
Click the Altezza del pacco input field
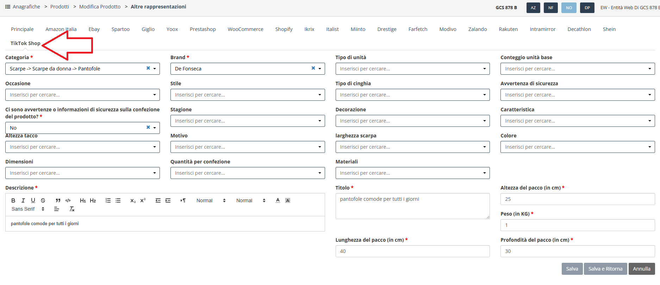[578, 199]
